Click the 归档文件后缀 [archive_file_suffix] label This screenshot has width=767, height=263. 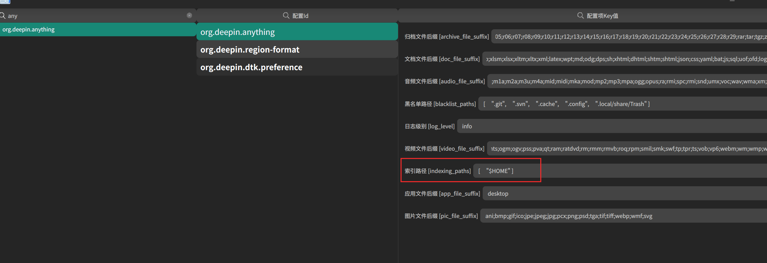447,36
